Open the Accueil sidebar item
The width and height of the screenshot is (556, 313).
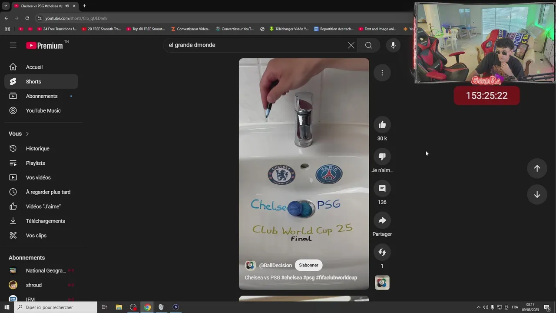click(41, 67)
